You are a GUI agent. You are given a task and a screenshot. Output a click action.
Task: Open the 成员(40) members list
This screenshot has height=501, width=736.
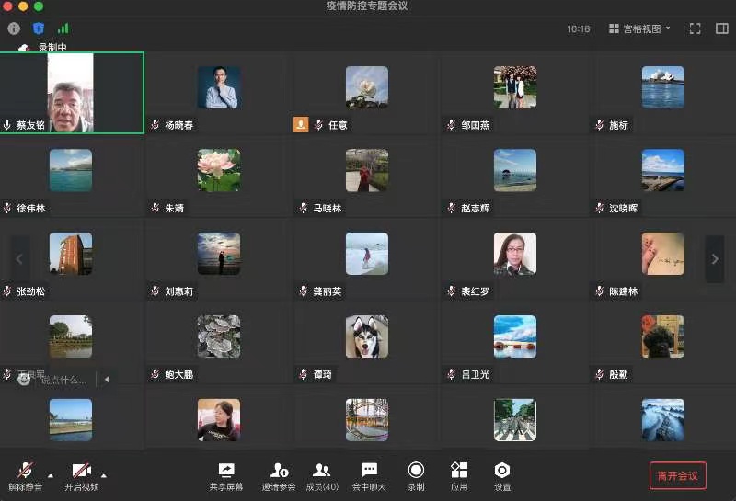(x=322, y=476)
